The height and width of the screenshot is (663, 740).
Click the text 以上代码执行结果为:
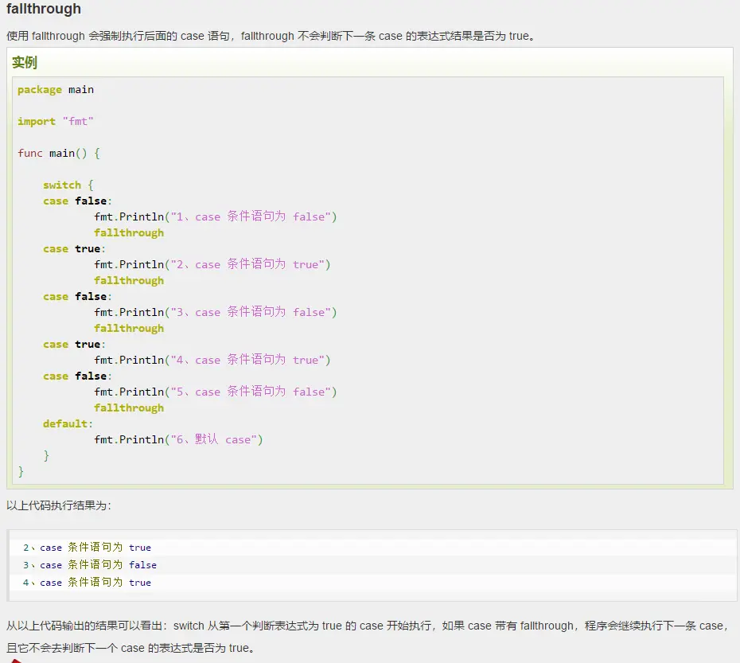(59, 505)
